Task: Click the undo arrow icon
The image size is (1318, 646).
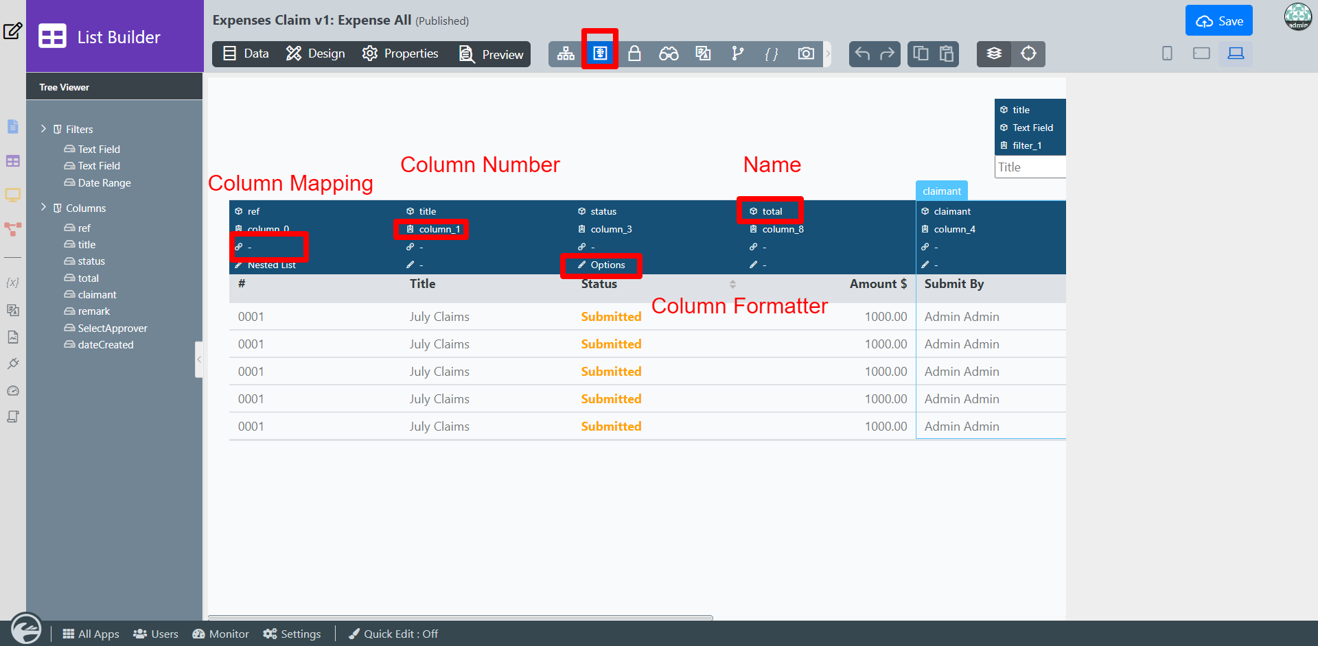Action: [862, 53]
